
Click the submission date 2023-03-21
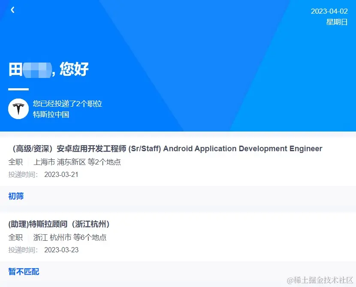[61, 175]
